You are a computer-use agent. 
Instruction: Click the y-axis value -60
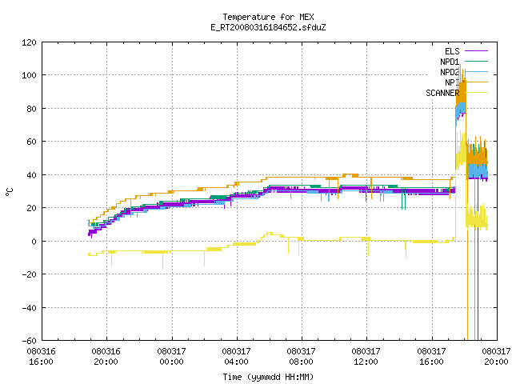[29, 341]
